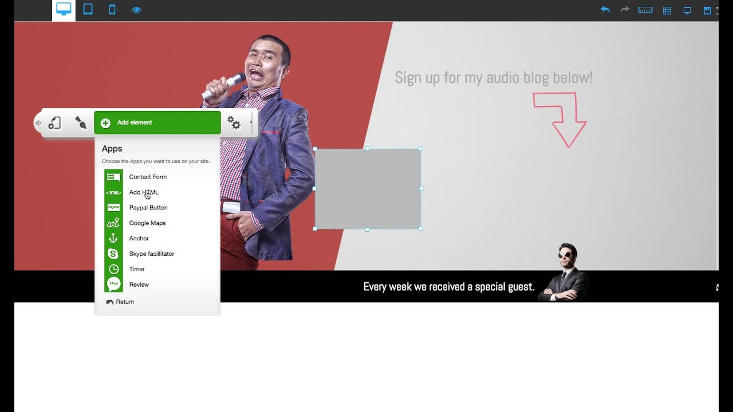Select the gray placeholder box on canvas

pos(368,189)
